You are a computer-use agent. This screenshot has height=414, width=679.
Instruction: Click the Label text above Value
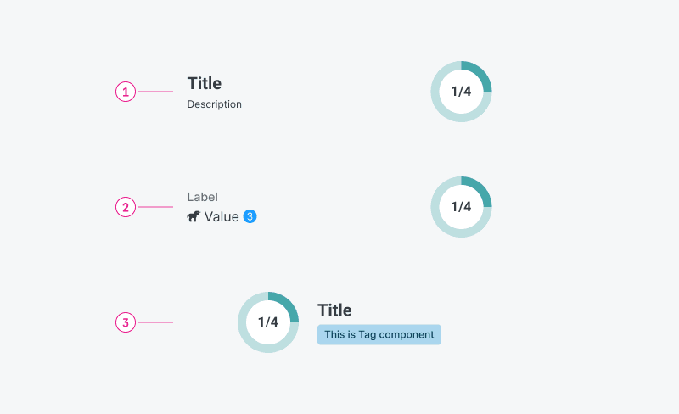tap(203, 197)
